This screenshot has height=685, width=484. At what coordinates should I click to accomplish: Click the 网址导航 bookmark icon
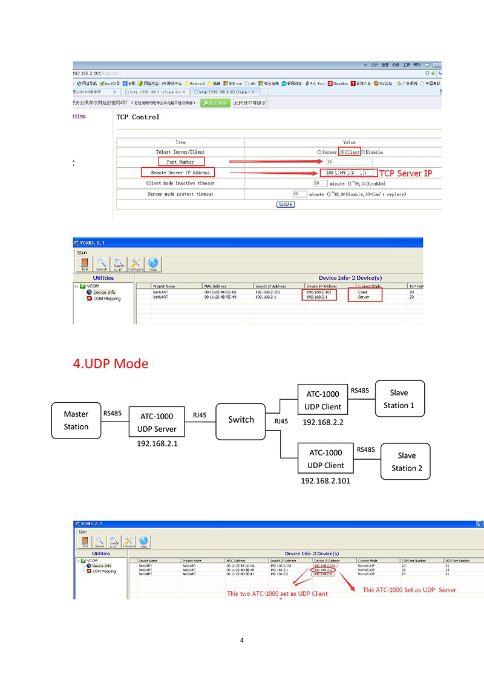click(79, 84)
